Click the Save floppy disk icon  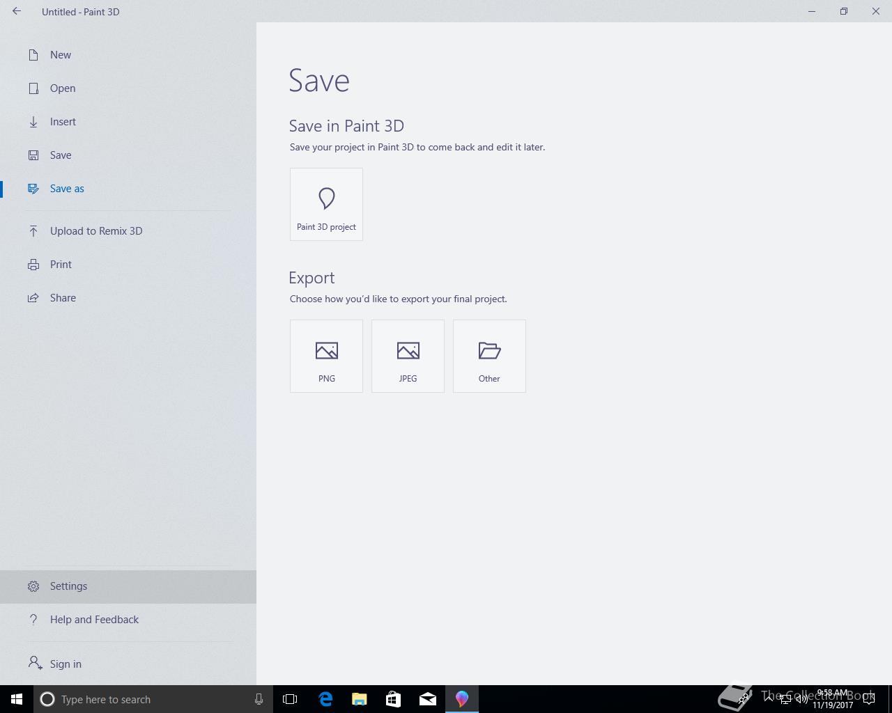click(33, 155)
